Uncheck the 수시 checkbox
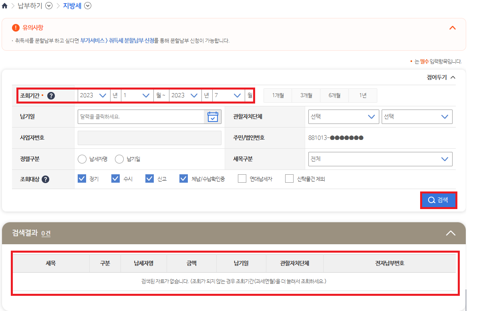 click(x=116, y=179)
